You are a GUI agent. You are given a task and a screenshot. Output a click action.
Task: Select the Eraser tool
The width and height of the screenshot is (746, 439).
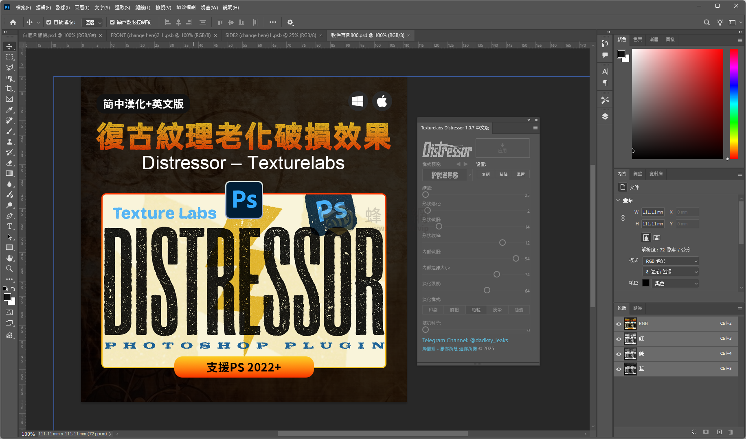pyautogui.click(x=9, y=163)
